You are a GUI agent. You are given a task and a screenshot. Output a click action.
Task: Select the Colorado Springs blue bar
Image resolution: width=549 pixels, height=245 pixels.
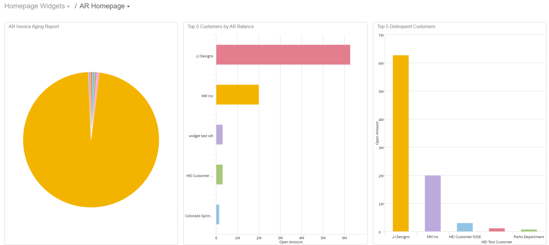coord(218,214)
